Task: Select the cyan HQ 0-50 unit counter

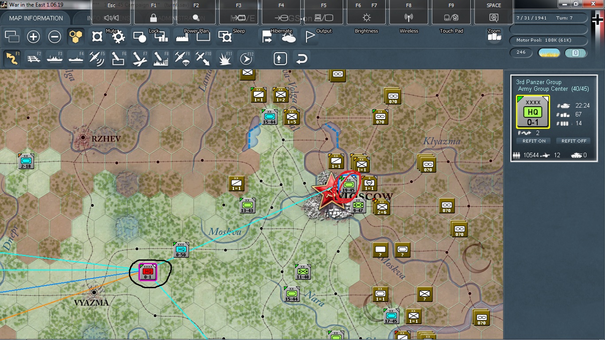Action: (x=181, y=250)
